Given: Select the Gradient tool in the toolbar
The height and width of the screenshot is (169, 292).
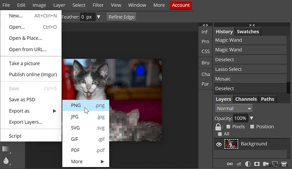Looking at the screenshot, I should tap(6, 149).
